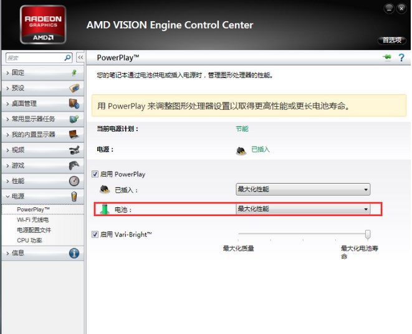The height and width of the screenshot is (334, 412).
Task: Click the plug icon beside 已插入 dropdown
Action: coord(105,189)
